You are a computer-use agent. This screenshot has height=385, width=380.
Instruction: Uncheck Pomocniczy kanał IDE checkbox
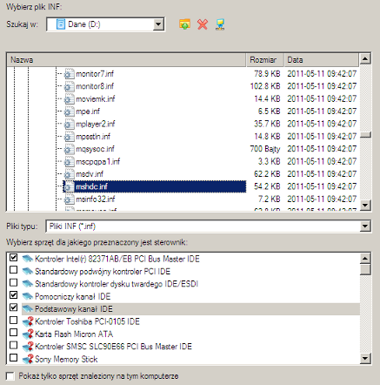pos(13,294)
